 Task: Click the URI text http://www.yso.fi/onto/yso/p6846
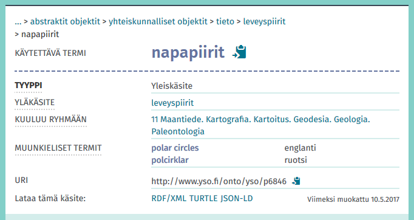tap(219, 181)
